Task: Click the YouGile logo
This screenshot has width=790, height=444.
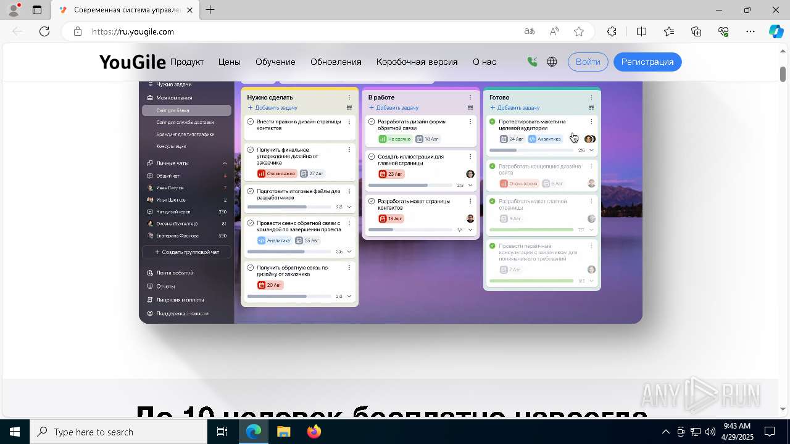Action: tap(133, 62)
